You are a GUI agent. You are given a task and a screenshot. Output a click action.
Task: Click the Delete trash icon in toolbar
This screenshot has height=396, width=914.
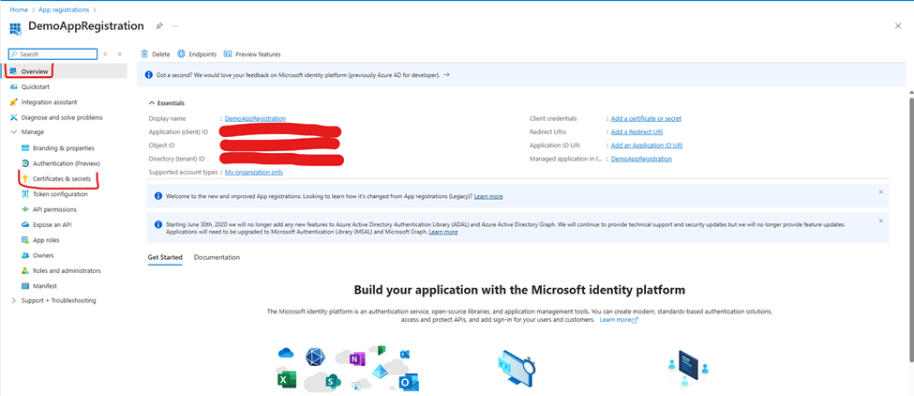point(145,54)
